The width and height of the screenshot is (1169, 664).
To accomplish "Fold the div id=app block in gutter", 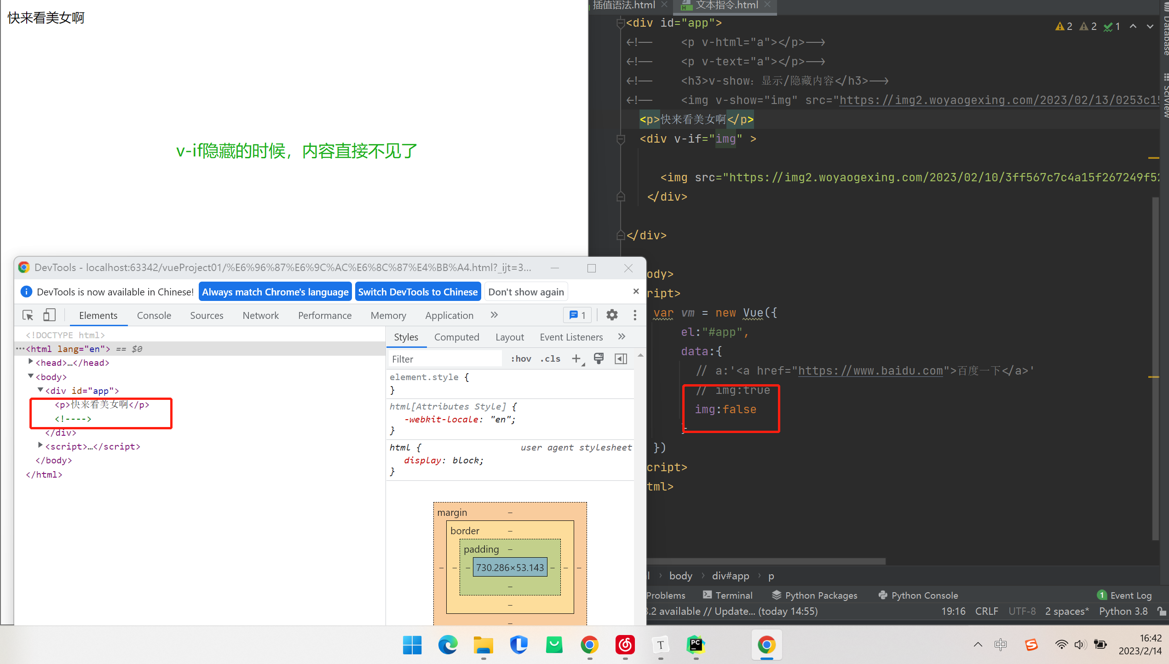I will 620,23.
